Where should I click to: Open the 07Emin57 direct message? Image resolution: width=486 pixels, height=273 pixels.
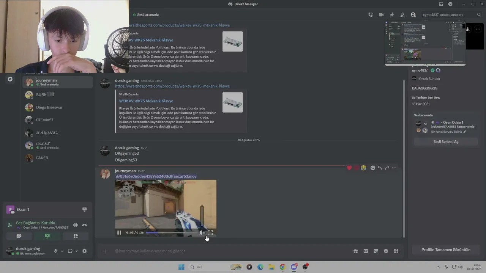coord(58,120)
